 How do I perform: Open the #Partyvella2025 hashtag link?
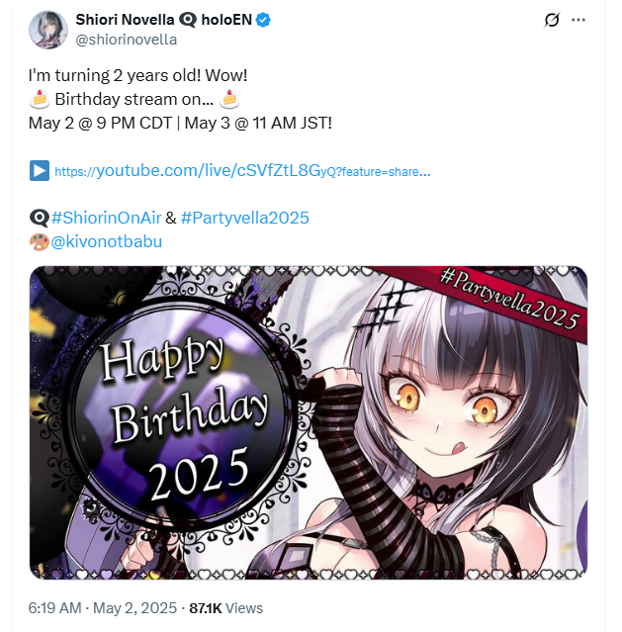coord(245,218)
